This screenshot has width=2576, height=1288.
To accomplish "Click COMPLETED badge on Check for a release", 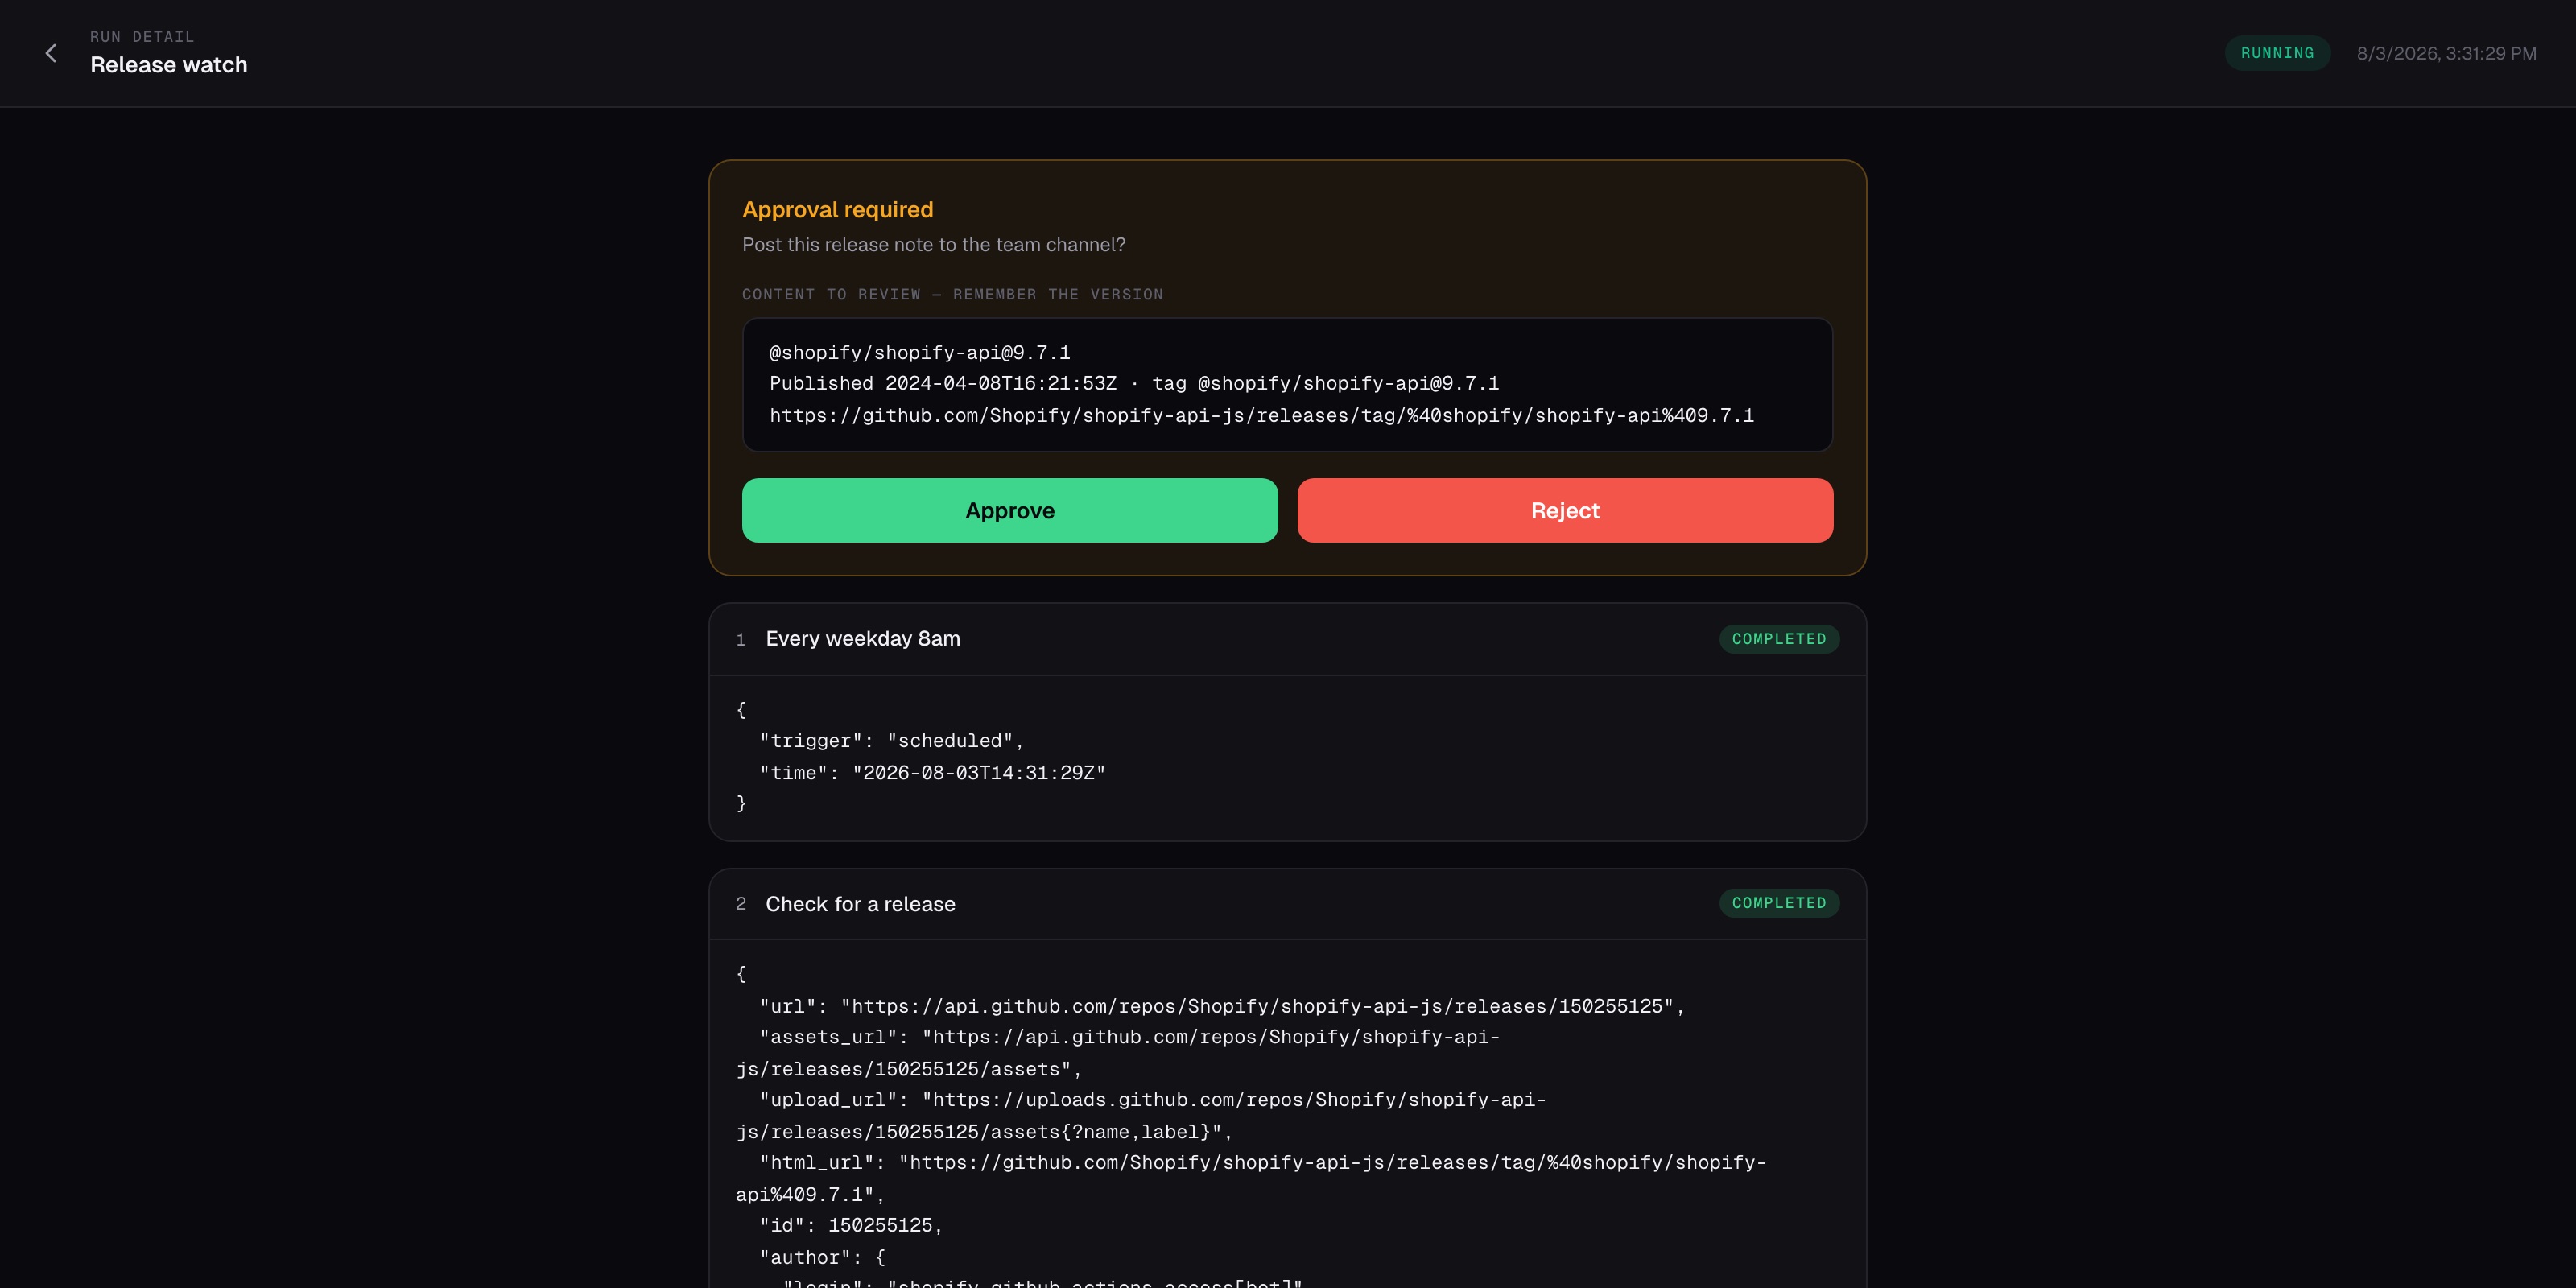I will pos(1778,903).
